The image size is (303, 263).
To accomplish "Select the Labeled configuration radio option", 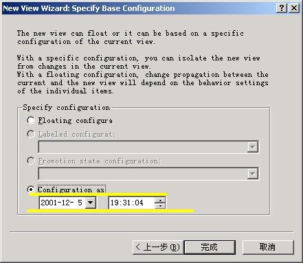I will pyautogui.click(x=31, y=134).
